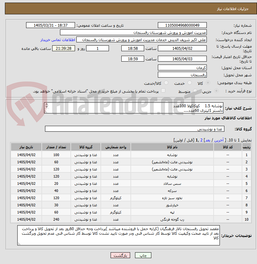The height and width of the screenshot is (264, 257).
Task: Click the buyer organization name field
Action: 133,33
